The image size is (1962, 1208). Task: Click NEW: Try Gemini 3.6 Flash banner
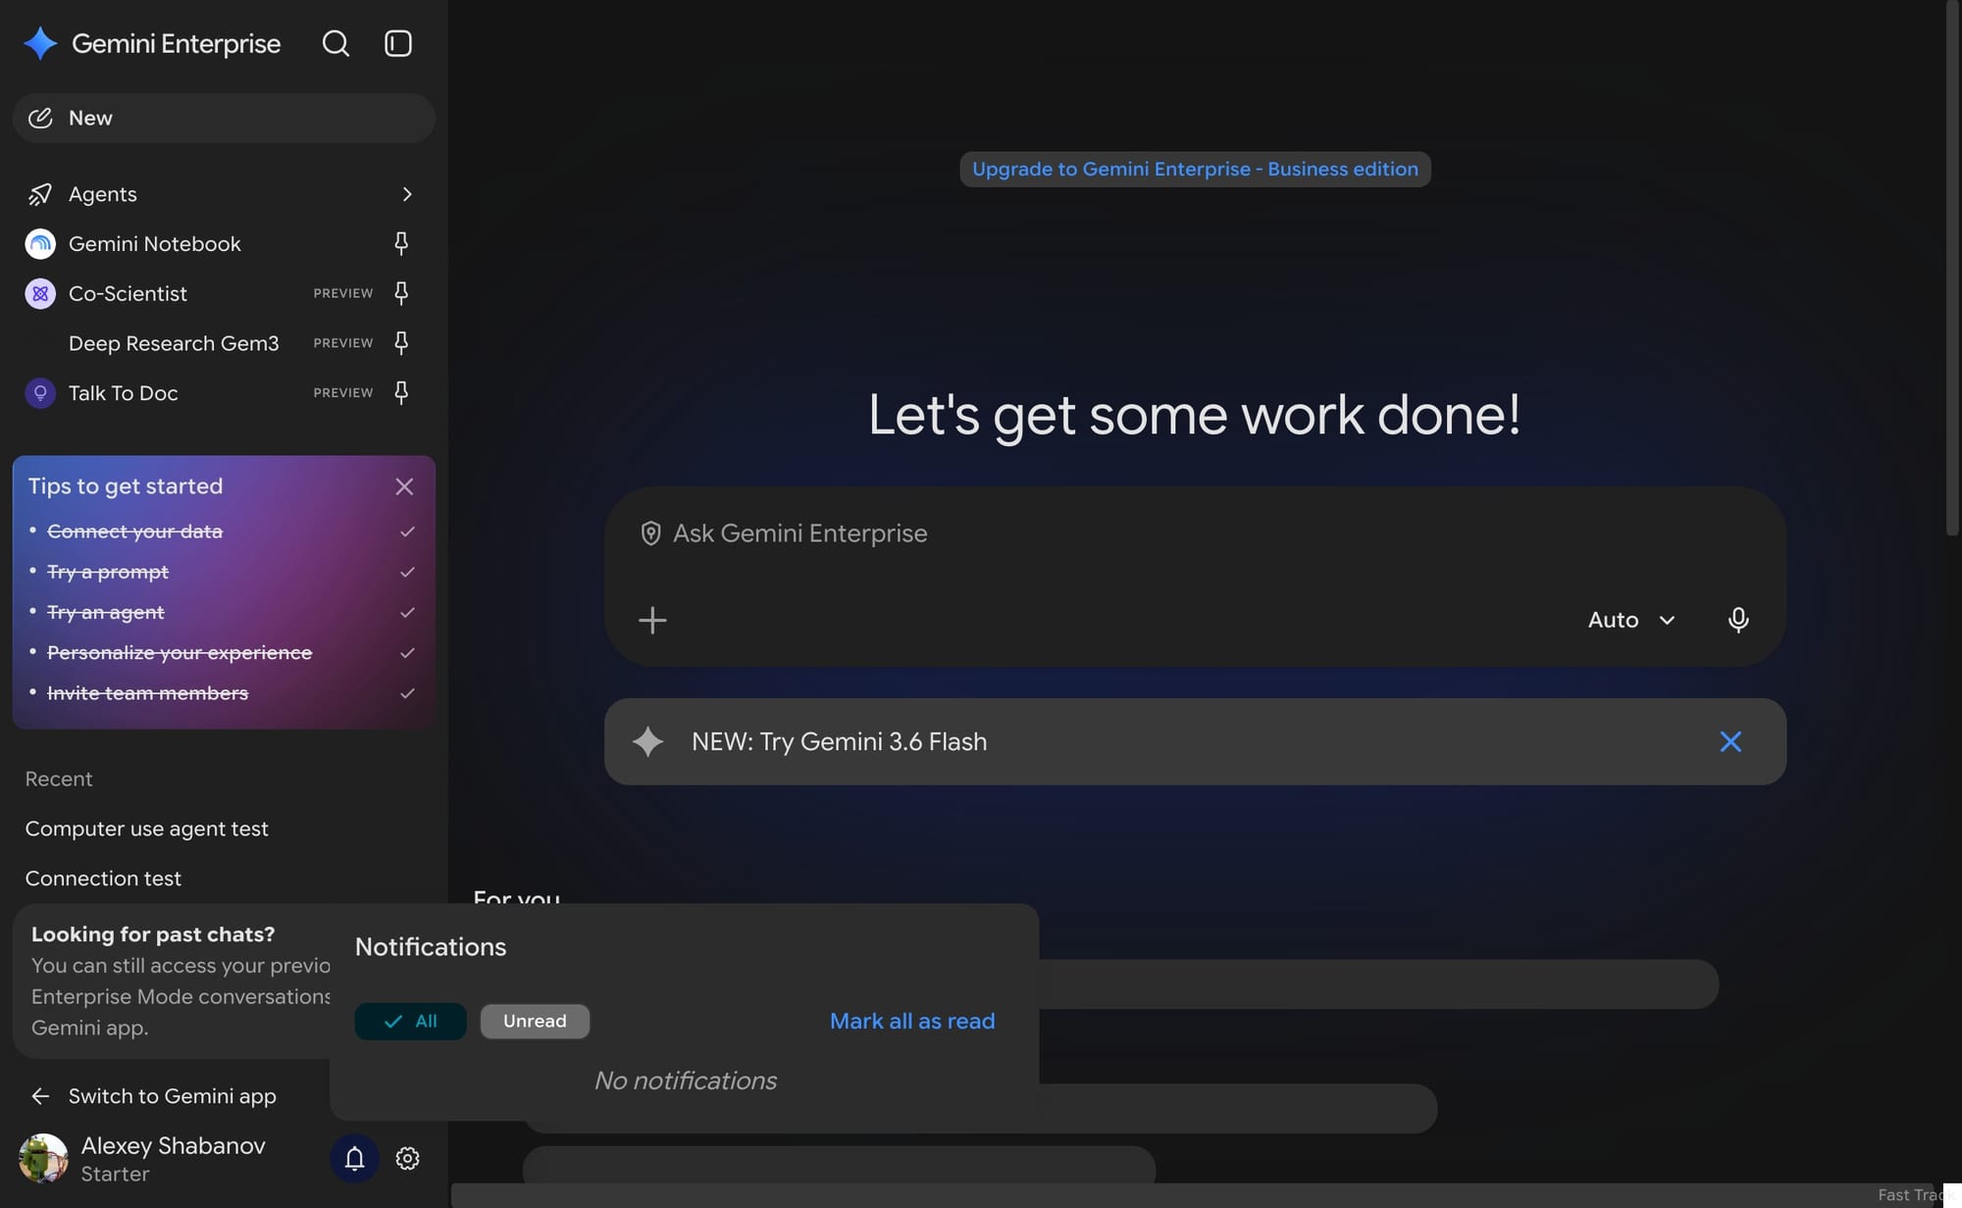(x=1195, y=741)
